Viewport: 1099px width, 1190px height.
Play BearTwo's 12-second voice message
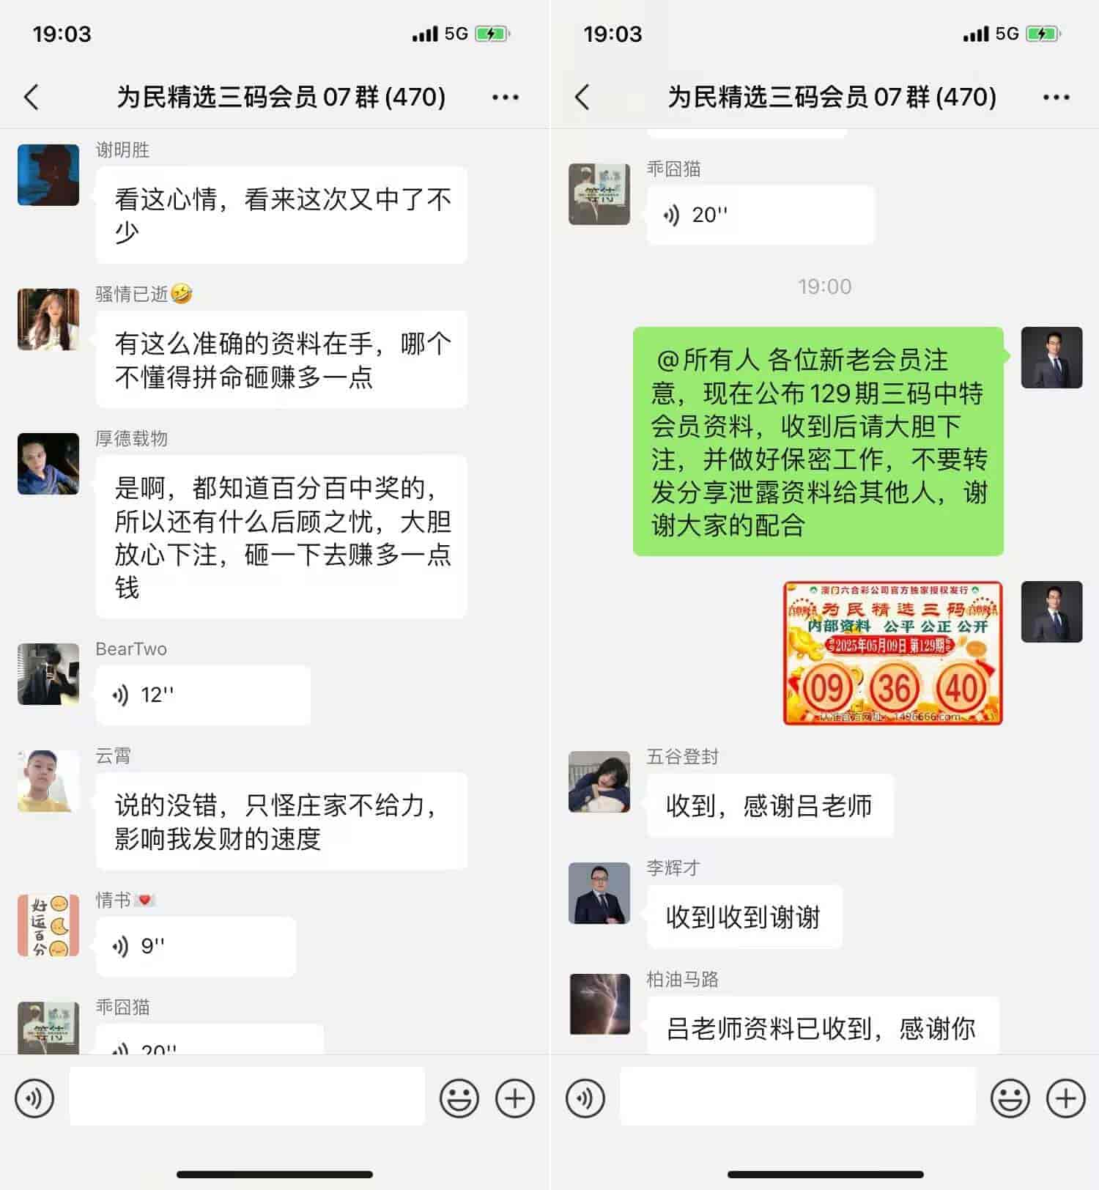point(203,695)
